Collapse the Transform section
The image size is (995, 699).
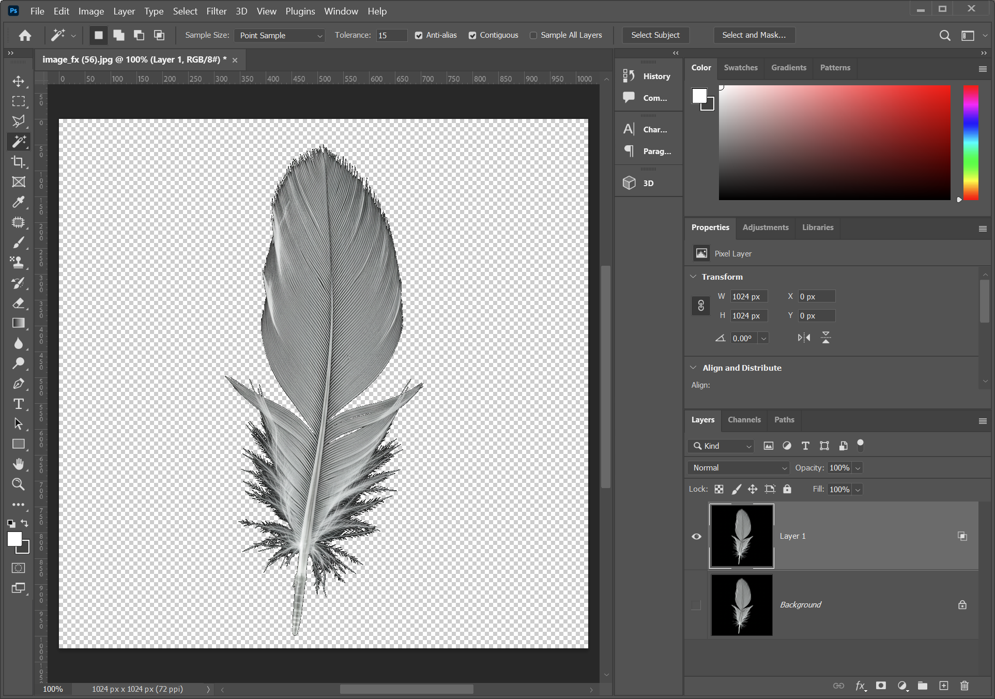click(x=693, y=277)
